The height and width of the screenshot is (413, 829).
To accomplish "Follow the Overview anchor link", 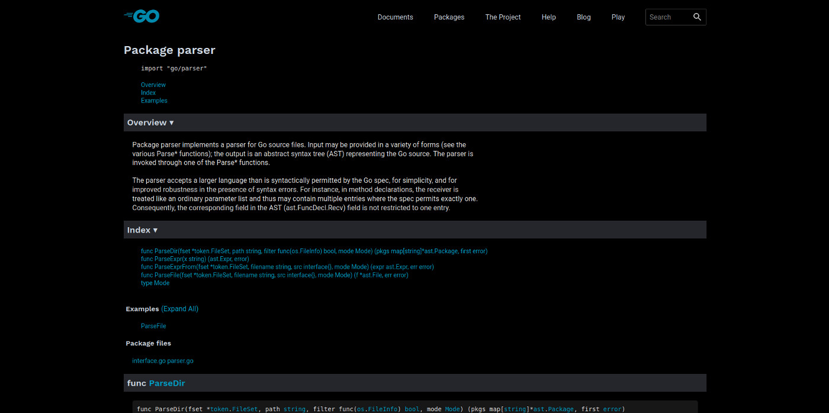I will [x=153, y=85].
